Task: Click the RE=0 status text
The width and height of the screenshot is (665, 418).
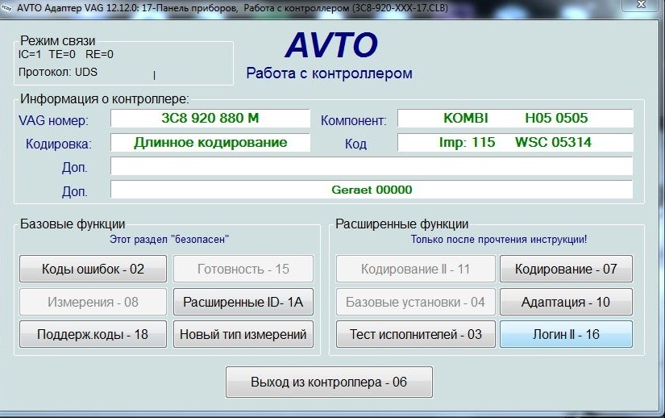Action: pyautogui.click(x=99, y=54)
